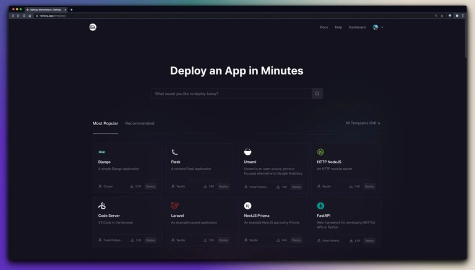Click the Django card download count
Screen dimensions: 475x270
[138, 186]
